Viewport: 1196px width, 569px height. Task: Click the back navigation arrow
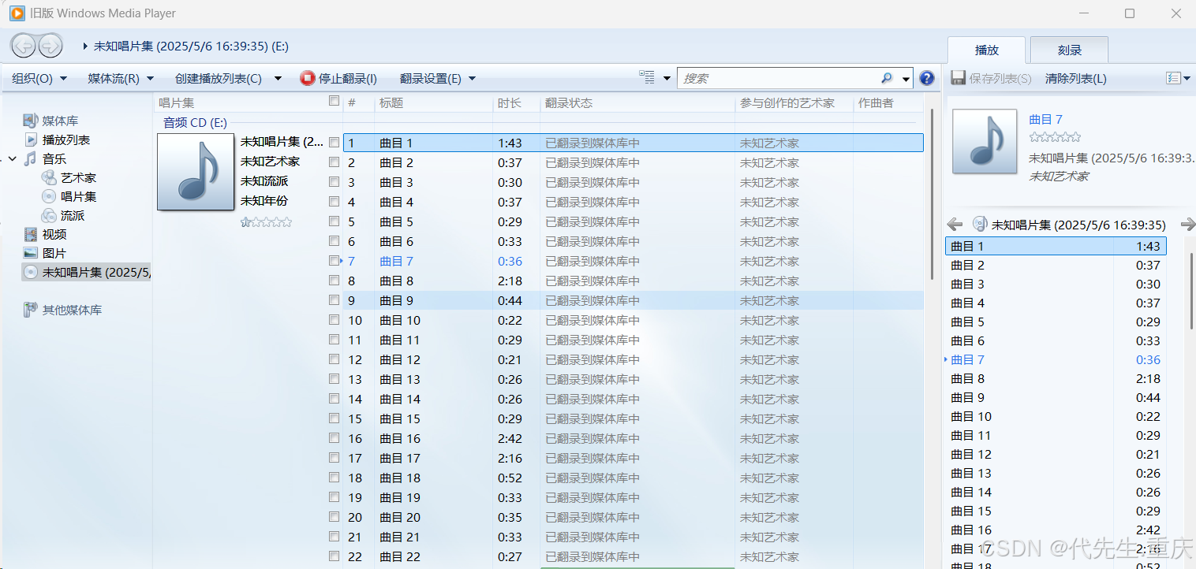point(23,45)
